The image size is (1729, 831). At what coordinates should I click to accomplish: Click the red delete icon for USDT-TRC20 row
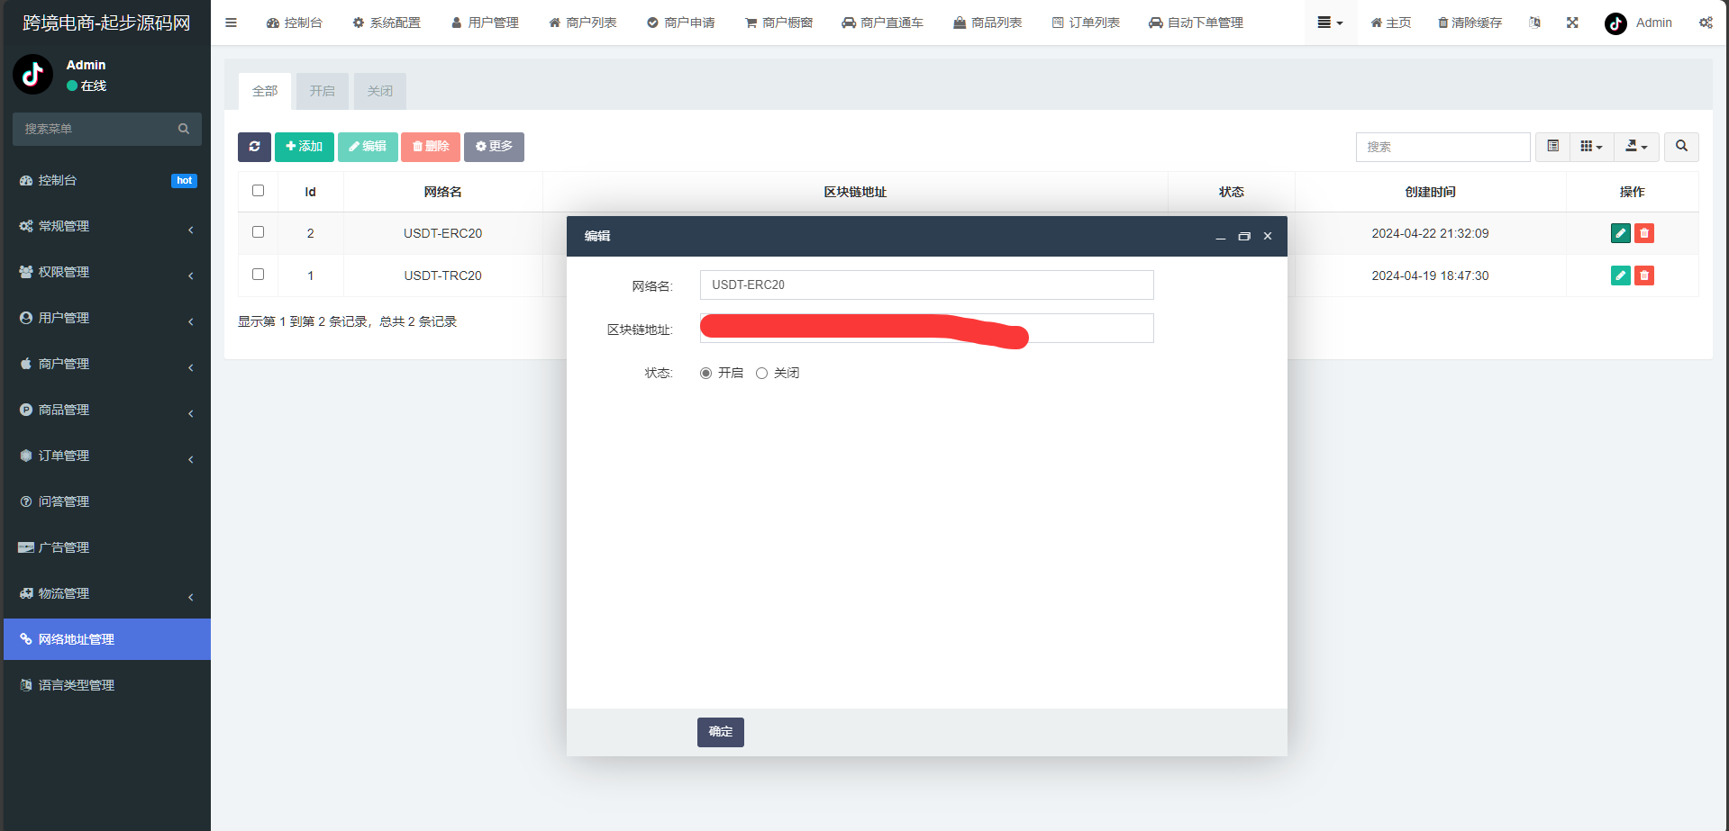[x=1644, y=275]
